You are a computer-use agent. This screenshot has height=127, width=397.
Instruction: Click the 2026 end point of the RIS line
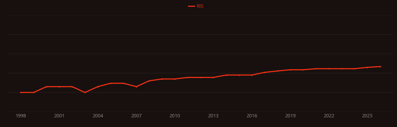tap(380, 67)
